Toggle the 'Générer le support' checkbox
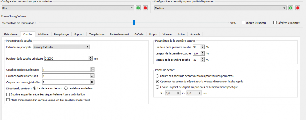This screenshot has height=120, width=306. (275, 23)
